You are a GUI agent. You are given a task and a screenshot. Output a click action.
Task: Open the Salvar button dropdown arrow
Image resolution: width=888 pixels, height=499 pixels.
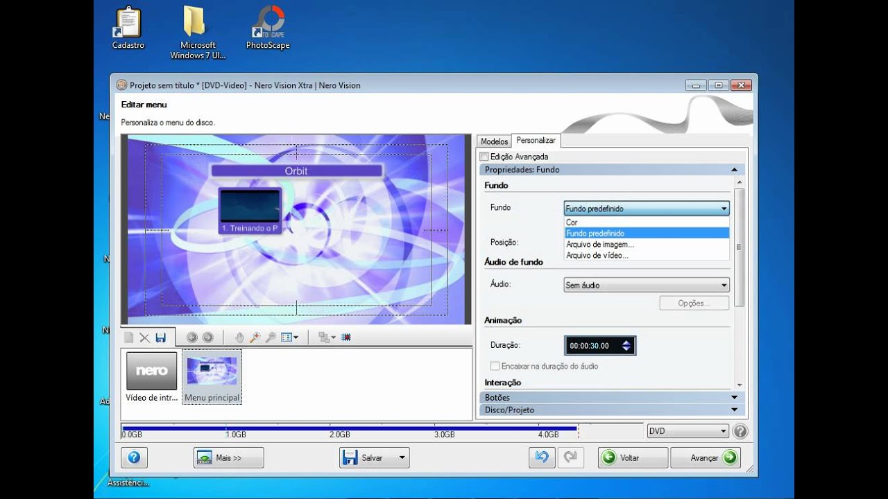click(x=401, y=457)
